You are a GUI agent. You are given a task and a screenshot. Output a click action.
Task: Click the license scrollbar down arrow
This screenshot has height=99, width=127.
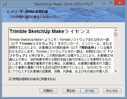(116, 71)
